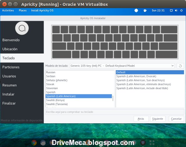Click the Apricity logo in sidebar
This screenshot has height=147, width=186.
pyautogui.click(x=22, y=28)
